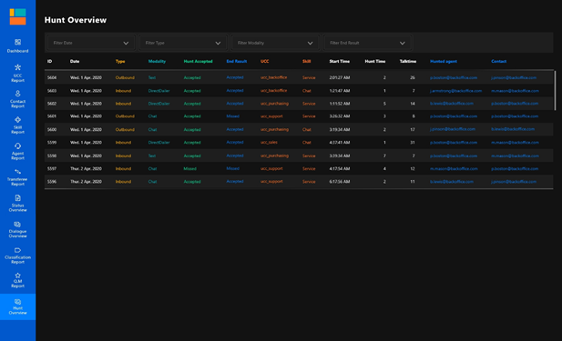Select the row with ID 5596
562x341 pixels.
(299, 182)
